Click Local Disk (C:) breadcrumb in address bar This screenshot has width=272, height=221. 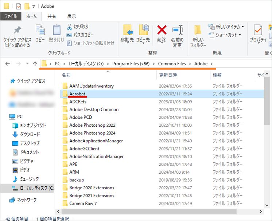[x=86, y=64]
